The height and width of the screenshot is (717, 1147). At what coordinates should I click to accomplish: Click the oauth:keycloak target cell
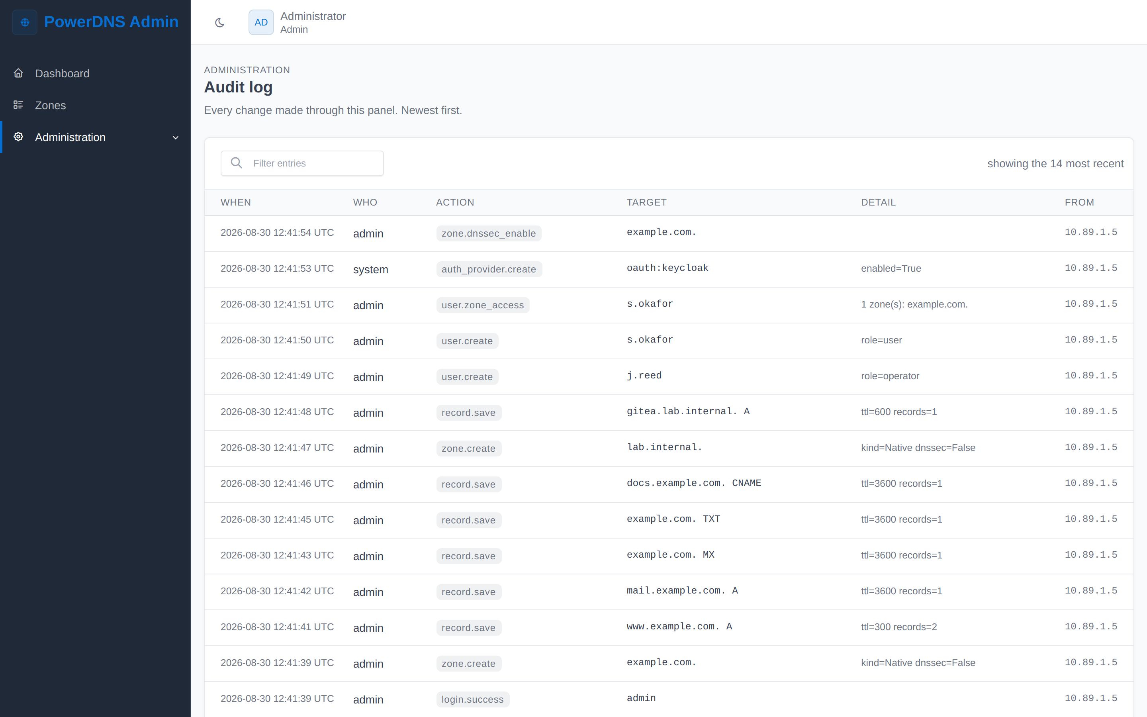667,268
